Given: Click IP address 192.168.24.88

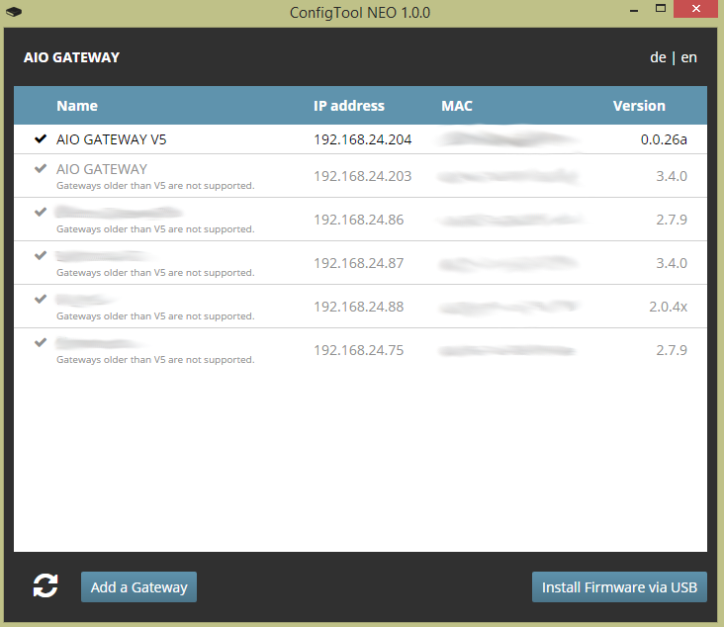Looking at the screenshot, I should click(x=359, y=307).
